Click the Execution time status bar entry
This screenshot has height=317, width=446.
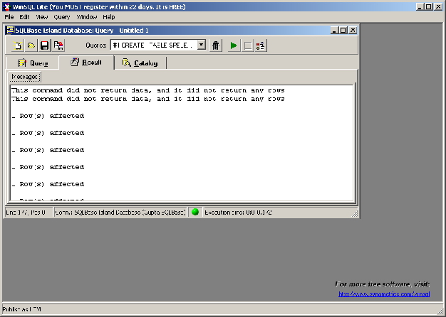pyautogui.click(x=238, y=213)
